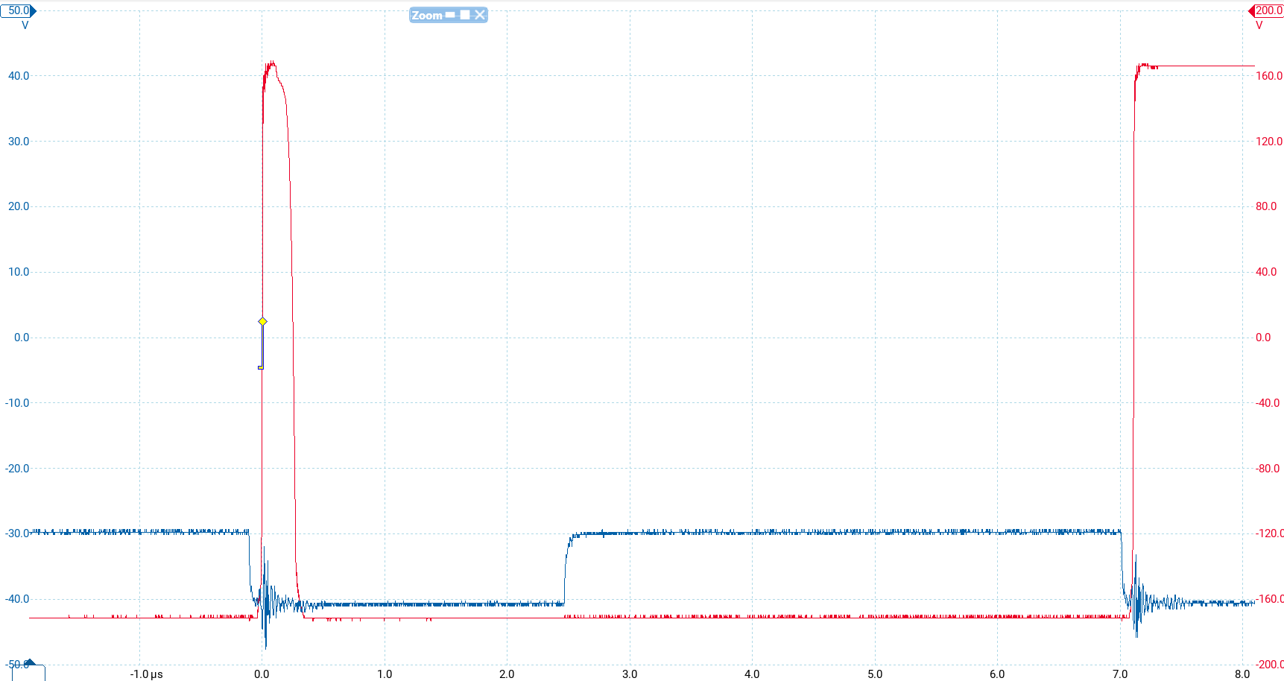Click the blue V unit label
This screenshot has height=681, width=1284.
[25, 25]
